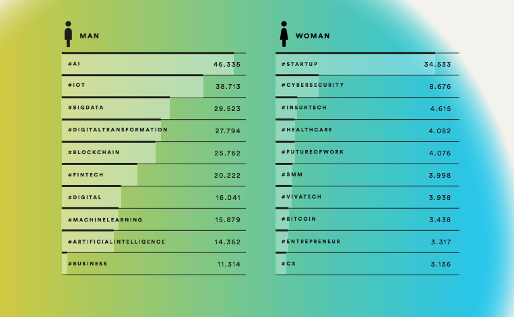This screenshot has width=514, height=317.
Task: Select the #INSURTECH row
Action: pos(367,108)
